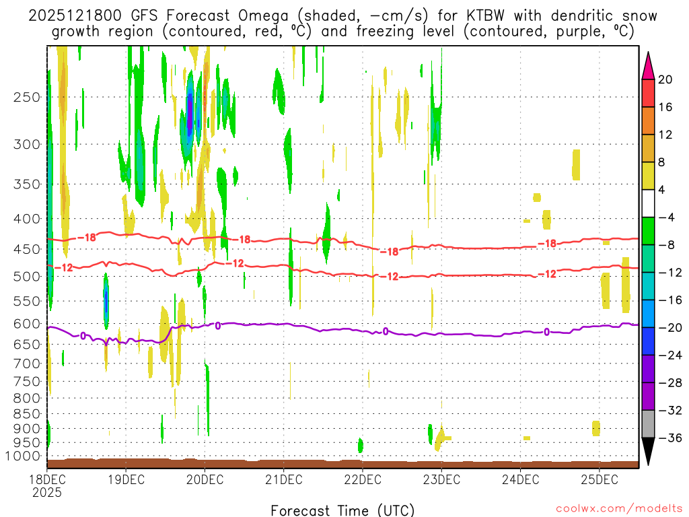This screenshot has width=689, height=517.
Task: Pick the gray -36 to -32 colorbar segment
Action: click(x=648, y=423)
